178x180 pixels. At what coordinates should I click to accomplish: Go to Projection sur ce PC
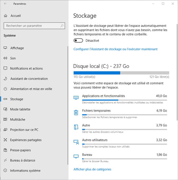tap(24, 130)
